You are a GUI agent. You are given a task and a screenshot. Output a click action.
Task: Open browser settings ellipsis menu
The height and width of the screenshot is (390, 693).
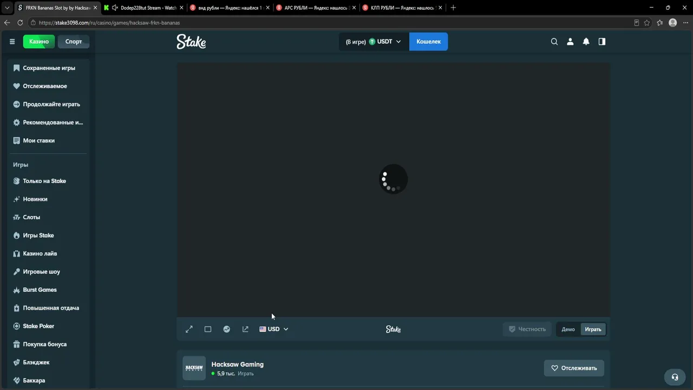click(685, 23)
